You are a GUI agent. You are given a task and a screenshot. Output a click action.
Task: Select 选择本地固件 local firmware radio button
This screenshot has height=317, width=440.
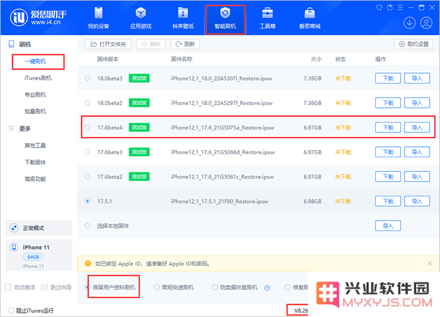click(87, 226)
